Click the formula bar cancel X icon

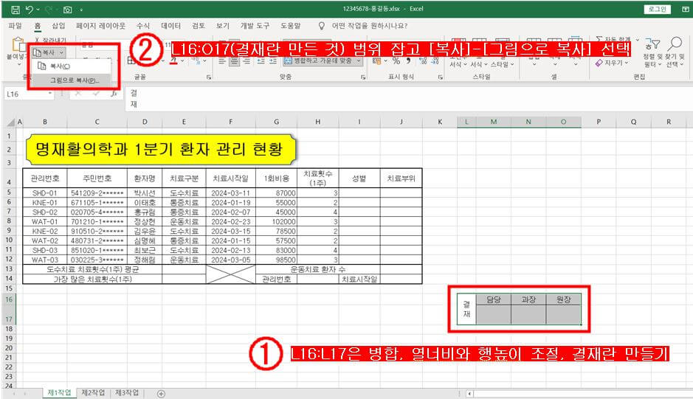pos(78,94)
